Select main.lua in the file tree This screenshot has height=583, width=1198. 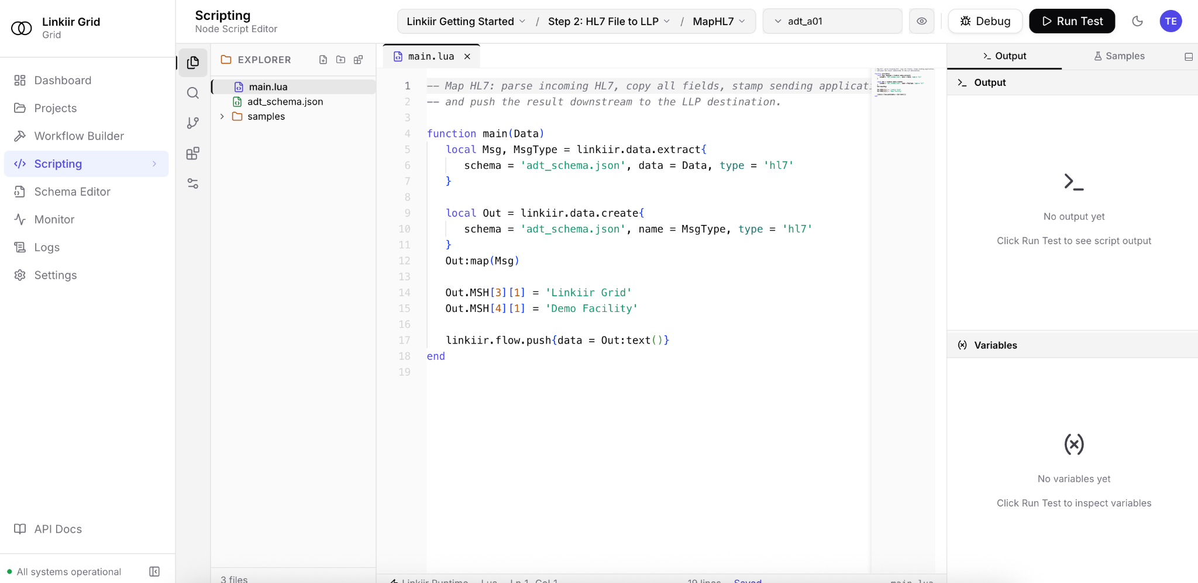click(x=294, y=87)
